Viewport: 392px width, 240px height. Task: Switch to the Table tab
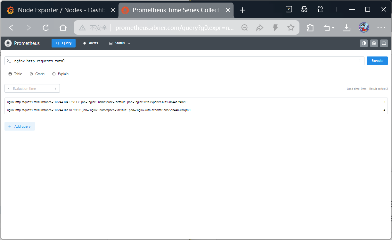[15, 74]
